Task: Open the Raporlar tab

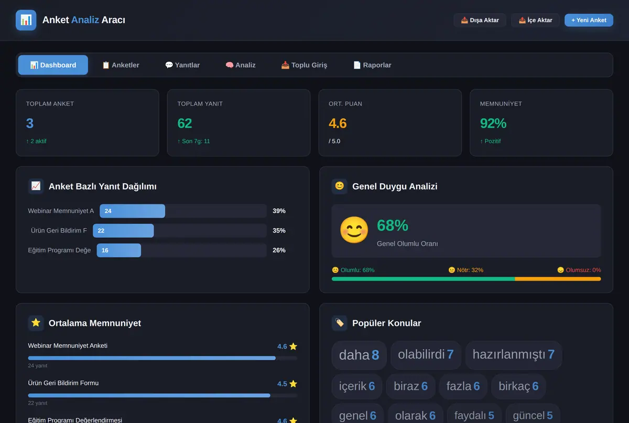Action: [372, 65]
